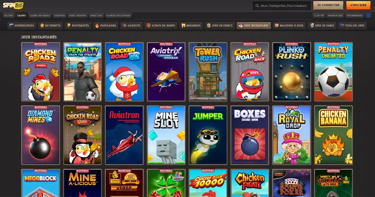Open the Accueil tab

point(9,16)
